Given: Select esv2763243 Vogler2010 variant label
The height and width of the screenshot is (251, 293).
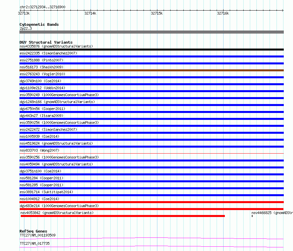Looking at the screenshot, I should click(x=42, y=74).
